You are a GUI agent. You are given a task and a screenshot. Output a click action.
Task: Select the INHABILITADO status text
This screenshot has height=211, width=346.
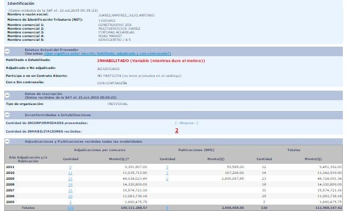pos(151,60)
